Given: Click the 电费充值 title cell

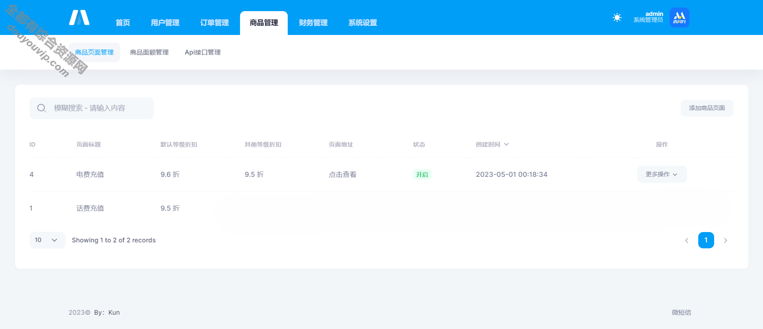Looking at the screenshot, I should coord(90,174).
